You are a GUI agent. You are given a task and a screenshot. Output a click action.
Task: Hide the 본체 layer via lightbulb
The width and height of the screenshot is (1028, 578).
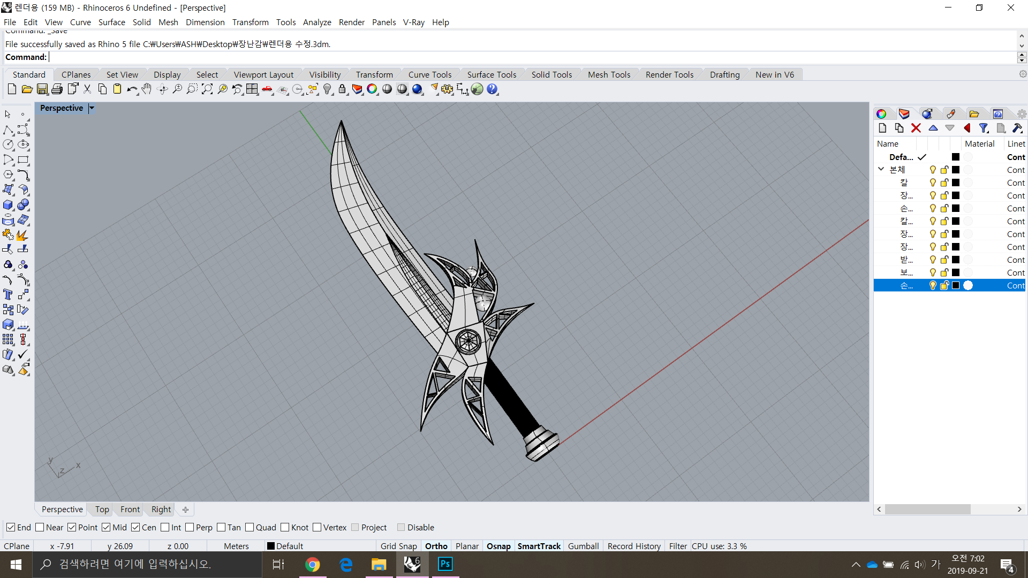coord(933,170)
